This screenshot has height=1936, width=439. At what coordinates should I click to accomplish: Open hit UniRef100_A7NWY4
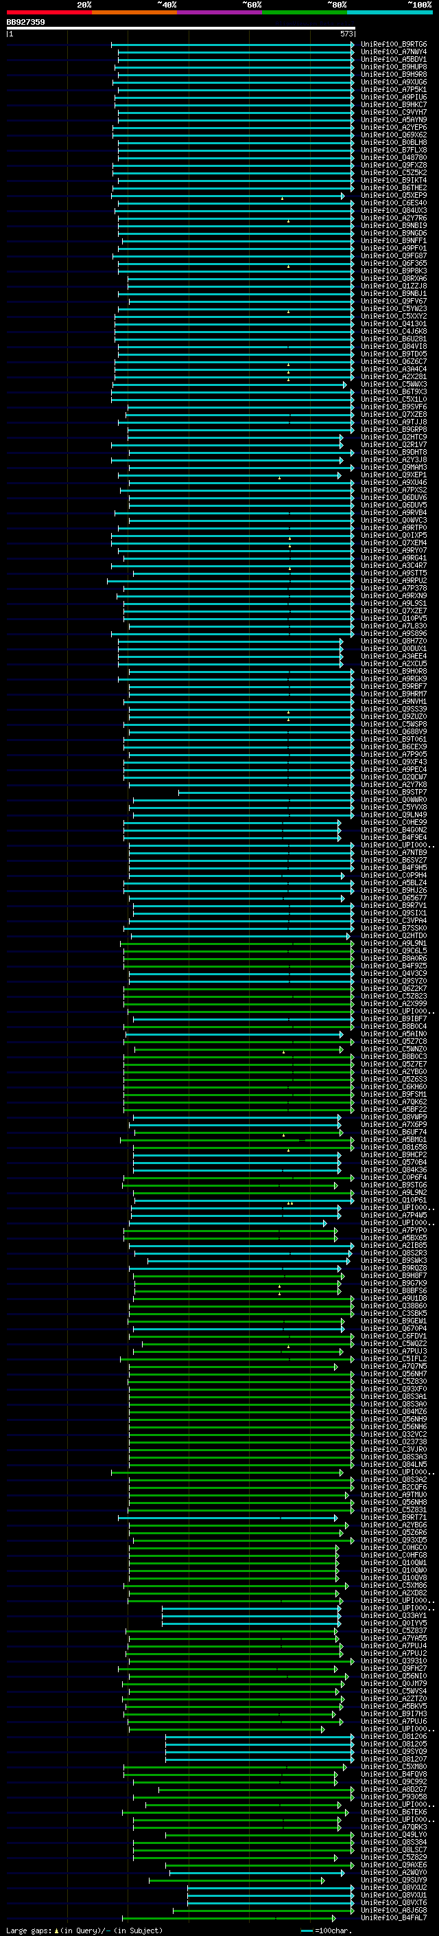click(394, 52)
